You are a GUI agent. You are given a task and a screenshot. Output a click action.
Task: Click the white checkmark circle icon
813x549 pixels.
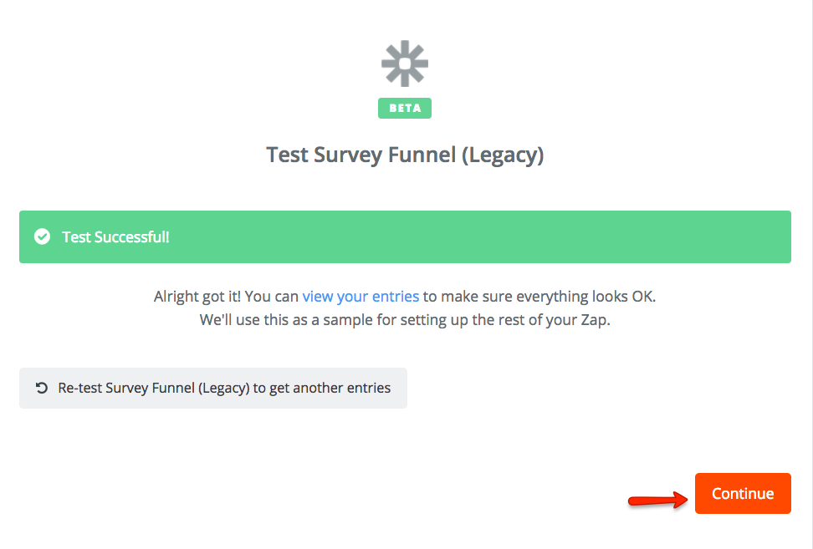point(42,237)
